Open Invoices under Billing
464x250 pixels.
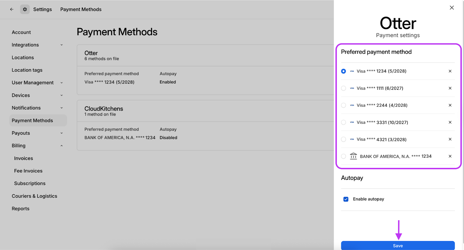(x=23, y=158)
